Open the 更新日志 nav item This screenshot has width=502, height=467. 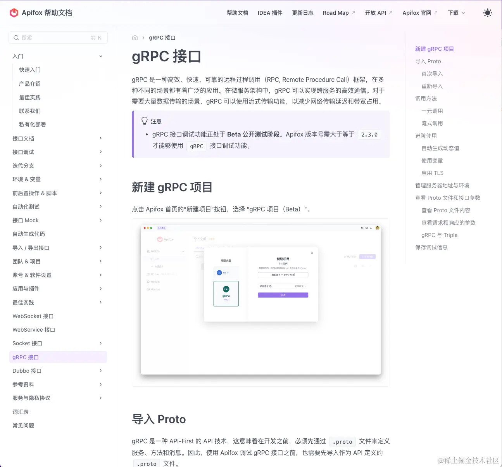click(303, 13)
